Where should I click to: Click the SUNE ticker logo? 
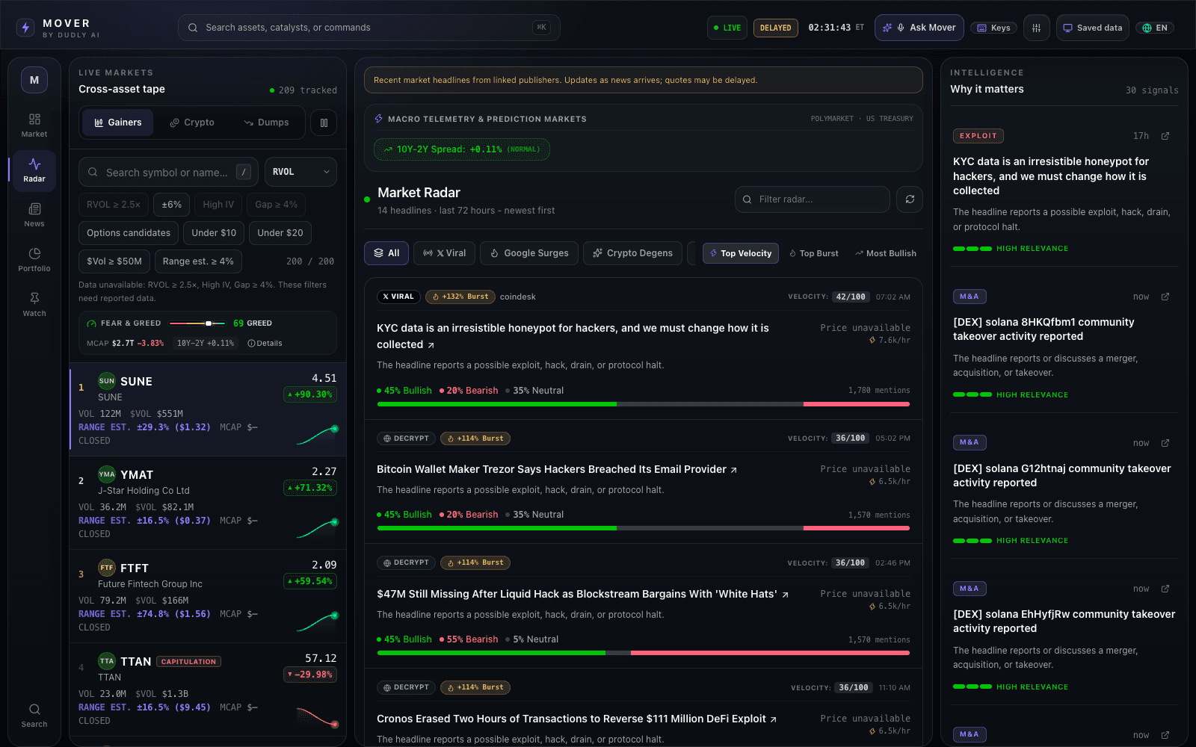pyautogui.click(x=107, y=381)
